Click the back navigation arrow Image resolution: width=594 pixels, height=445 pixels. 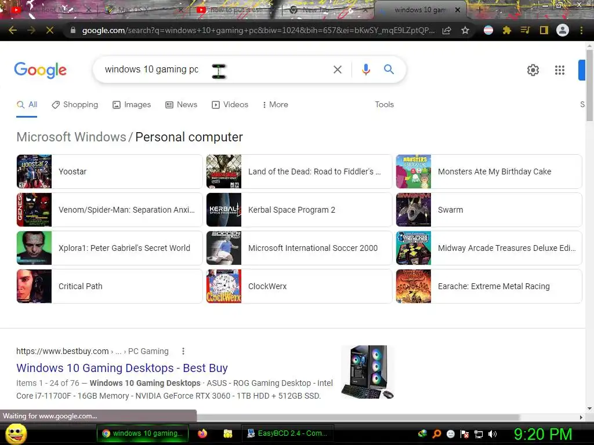point(13,30)
